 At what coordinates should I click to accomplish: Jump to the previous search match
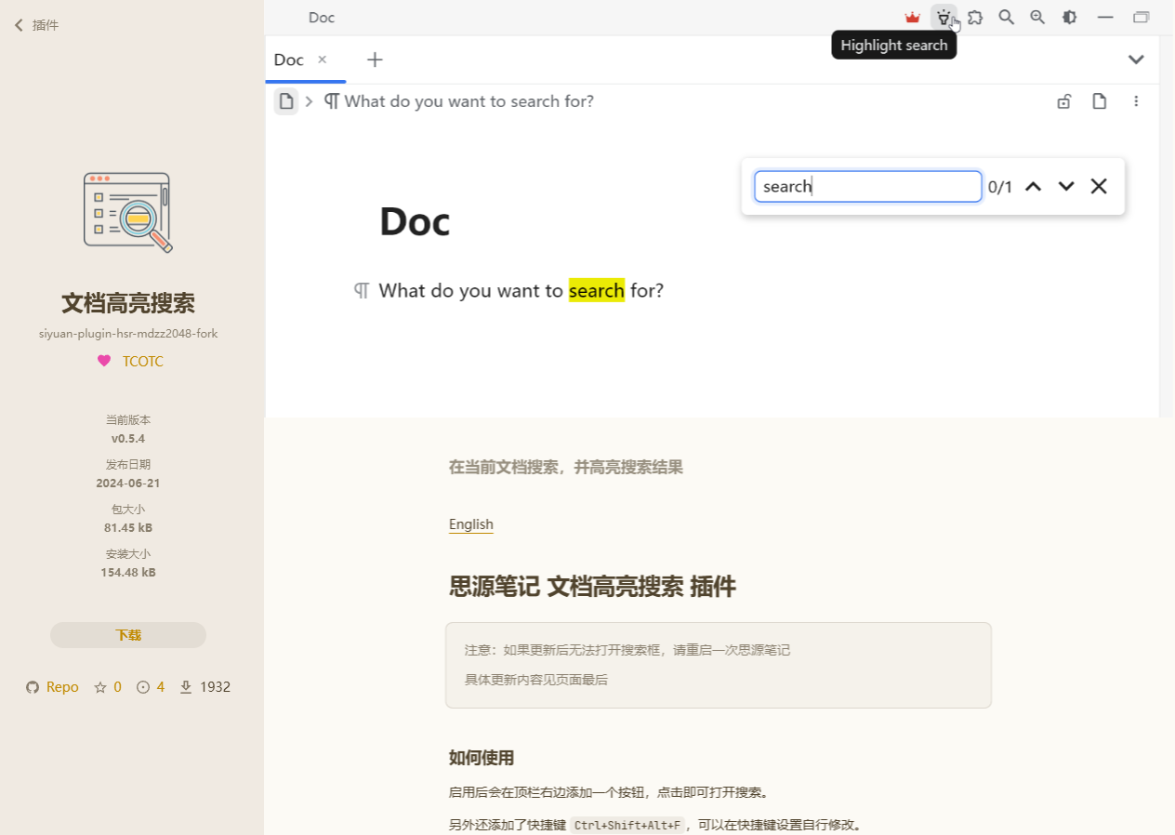(x=1033, y=186)
